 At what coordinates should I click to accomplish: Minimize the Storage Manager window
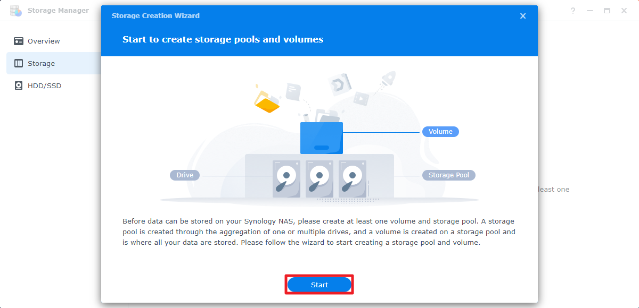point(590,11)
